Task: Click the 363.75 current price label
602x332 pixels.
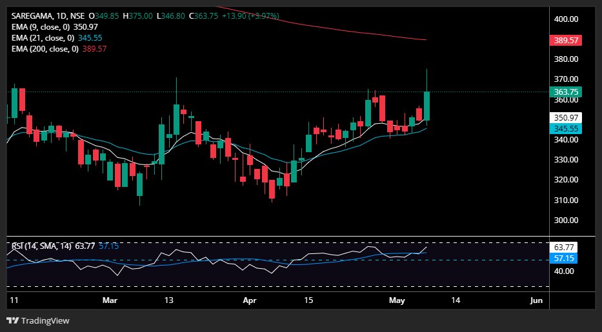Action: tap(565, 92)
